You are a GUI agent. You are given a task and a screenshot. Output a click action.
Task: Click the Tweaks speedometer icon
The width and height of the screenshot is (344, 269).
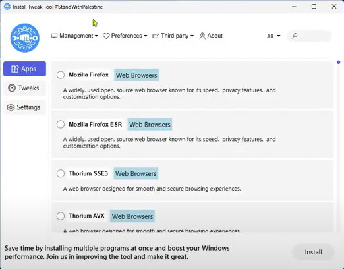12,88
